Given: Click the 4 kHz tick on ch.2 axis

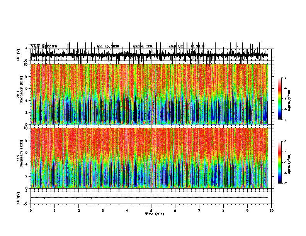Looking at the screenshot, I should click(27, 164).
